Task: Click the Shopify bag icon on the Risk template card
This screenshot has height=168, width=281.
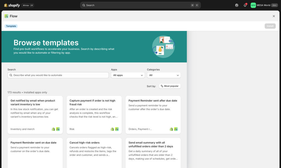Action: click(112, 129)
